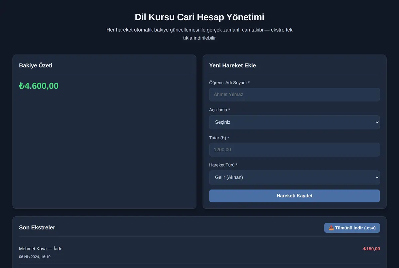Click the page title Dil Kursu Cari Hesap Yönetimi
The image size is (399, 268).
click(x=199, y=17)
